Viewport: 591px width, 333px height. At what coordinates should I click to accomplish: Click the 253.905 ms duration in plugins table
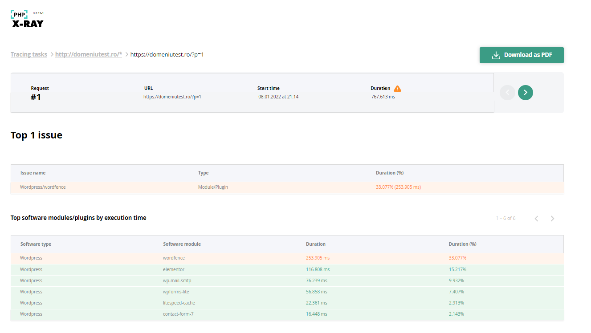click(318, 258)
